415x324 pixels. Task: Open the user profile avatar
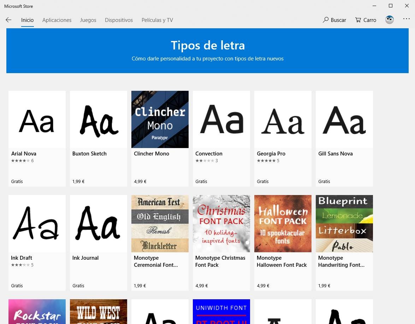click(x=389, y=20)
